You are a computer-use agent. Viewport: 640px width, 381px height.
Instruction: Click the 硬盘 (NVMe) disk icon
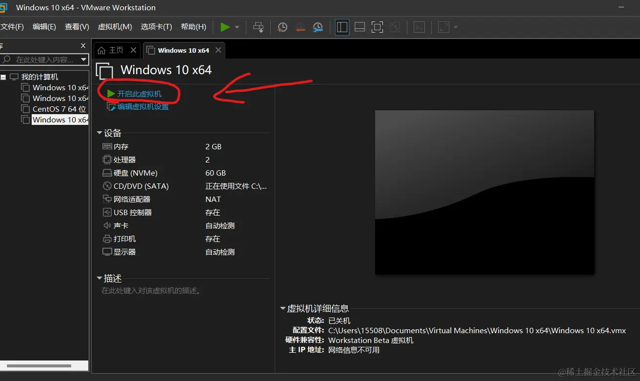coord(107,173)
